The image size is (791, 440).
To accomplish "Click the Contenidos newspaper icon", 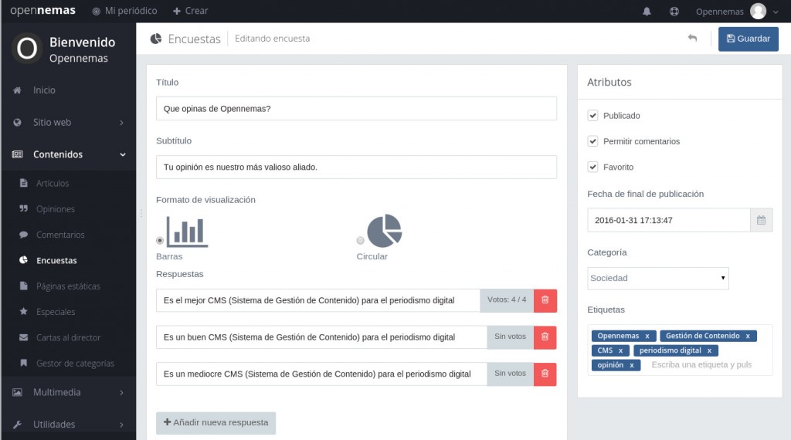I will tap(17, 154).
